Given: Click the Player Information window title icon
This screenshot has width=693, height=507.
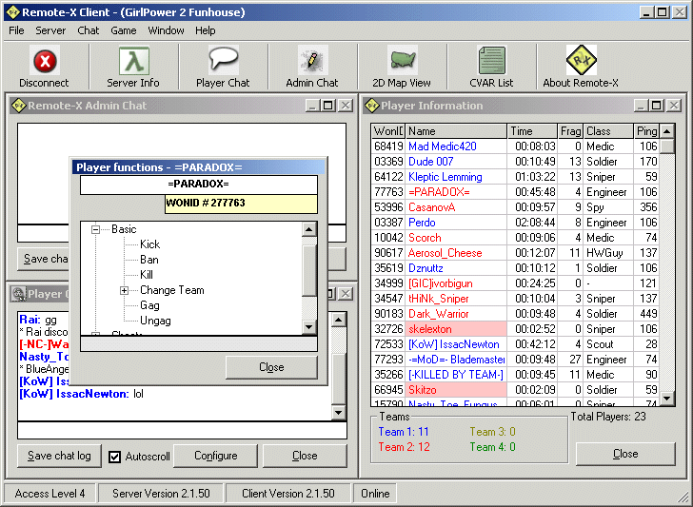Looking at the screenshot, I should 371,106.
